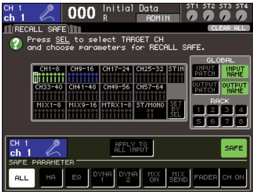Click the green question mark help icon

(x=16, y=44)
